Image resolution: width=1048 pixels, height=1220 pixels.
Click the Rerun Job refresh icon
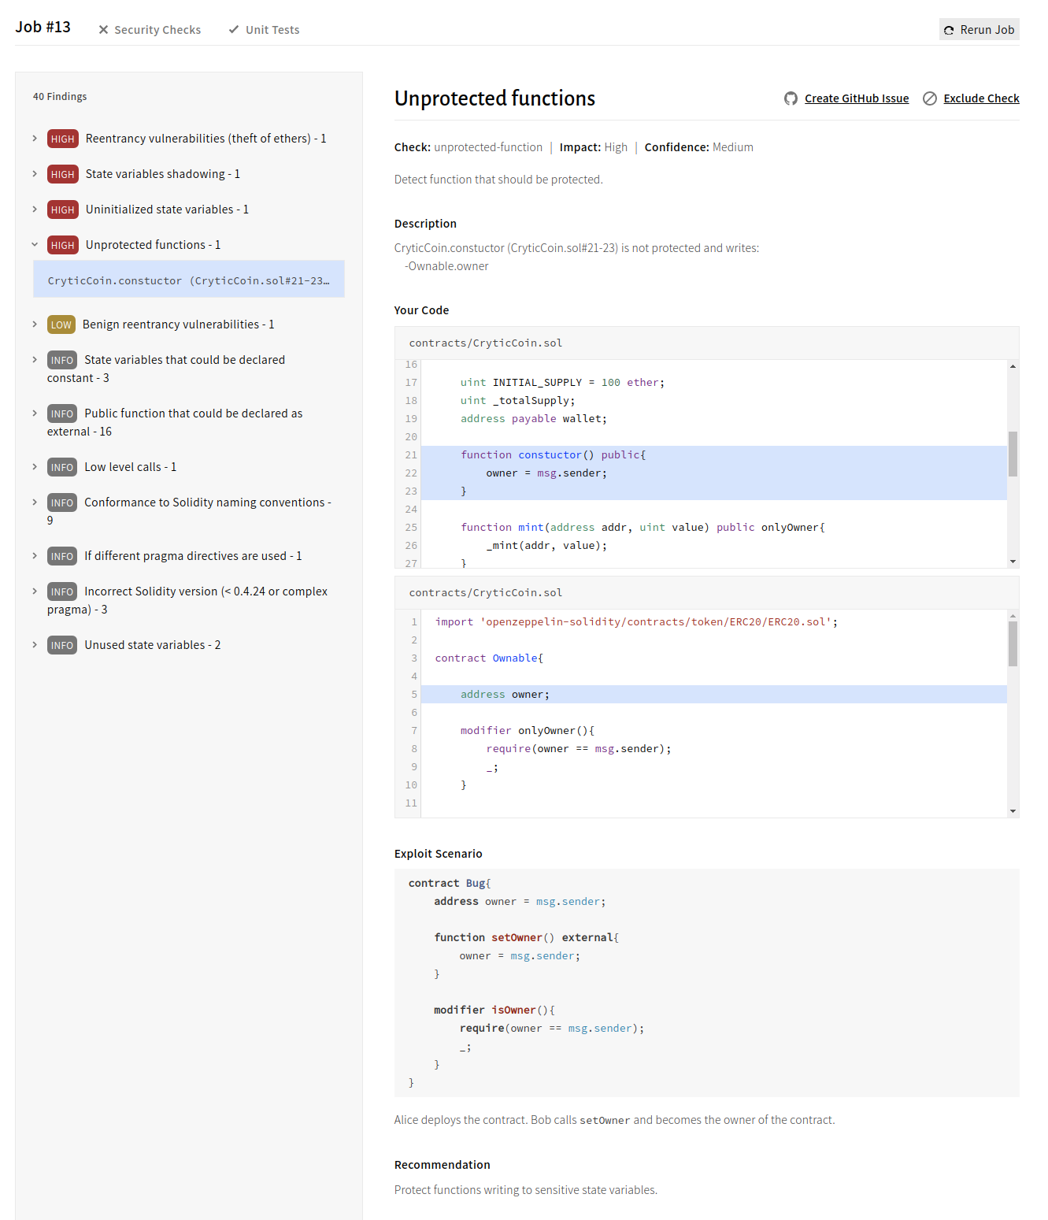[x=949, y=30]
